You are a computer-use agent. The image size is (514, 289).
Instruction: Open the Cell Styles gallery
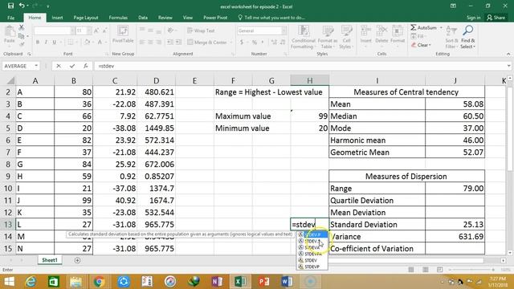346,37
